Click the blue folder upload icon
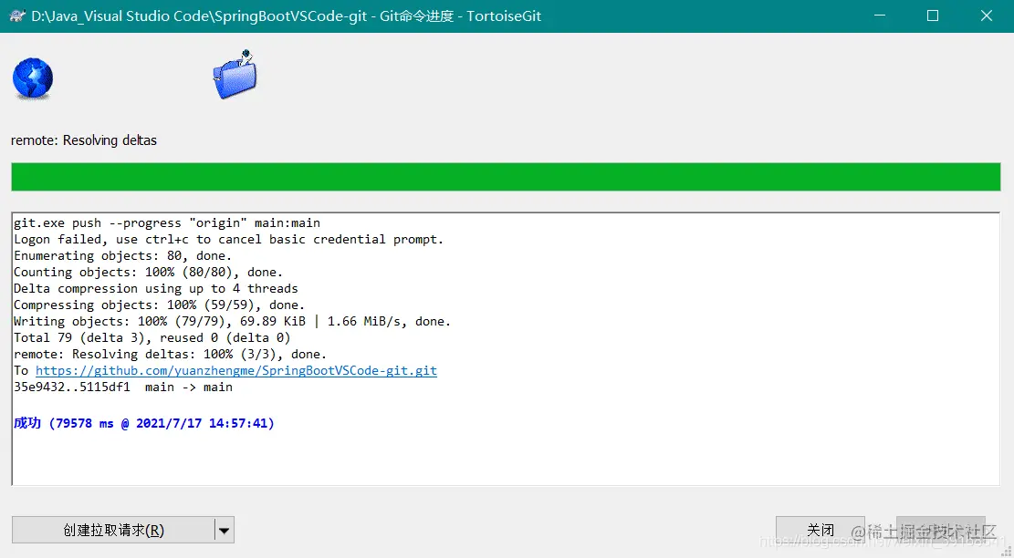The image size is (1014, 558). point(235,75)
